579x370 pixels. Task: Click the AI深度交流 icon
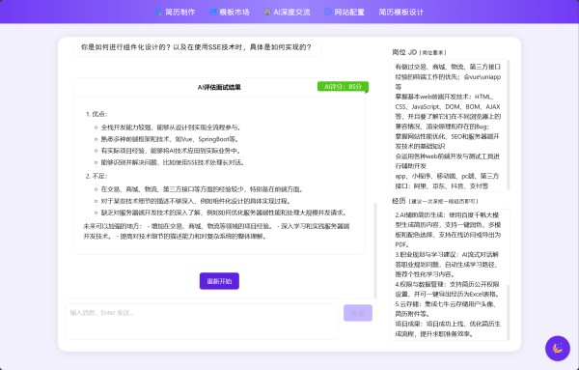267,12
